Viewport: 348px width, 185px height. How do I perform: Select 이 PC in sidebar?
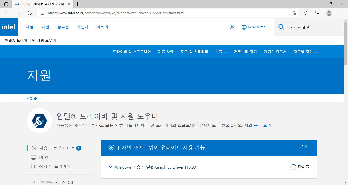[44, 157]
